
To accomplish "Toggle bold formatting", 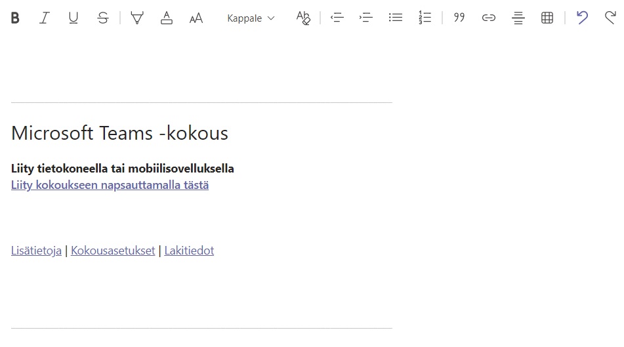I will click(x=15, y=18).
